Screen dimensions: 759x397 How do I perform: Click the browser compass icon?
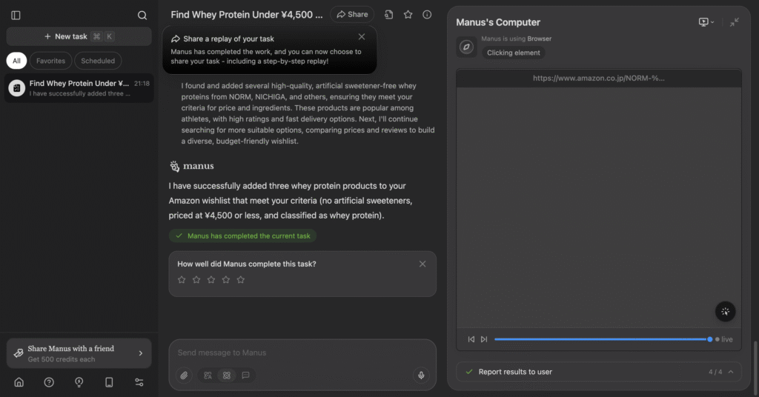point(467,47)
